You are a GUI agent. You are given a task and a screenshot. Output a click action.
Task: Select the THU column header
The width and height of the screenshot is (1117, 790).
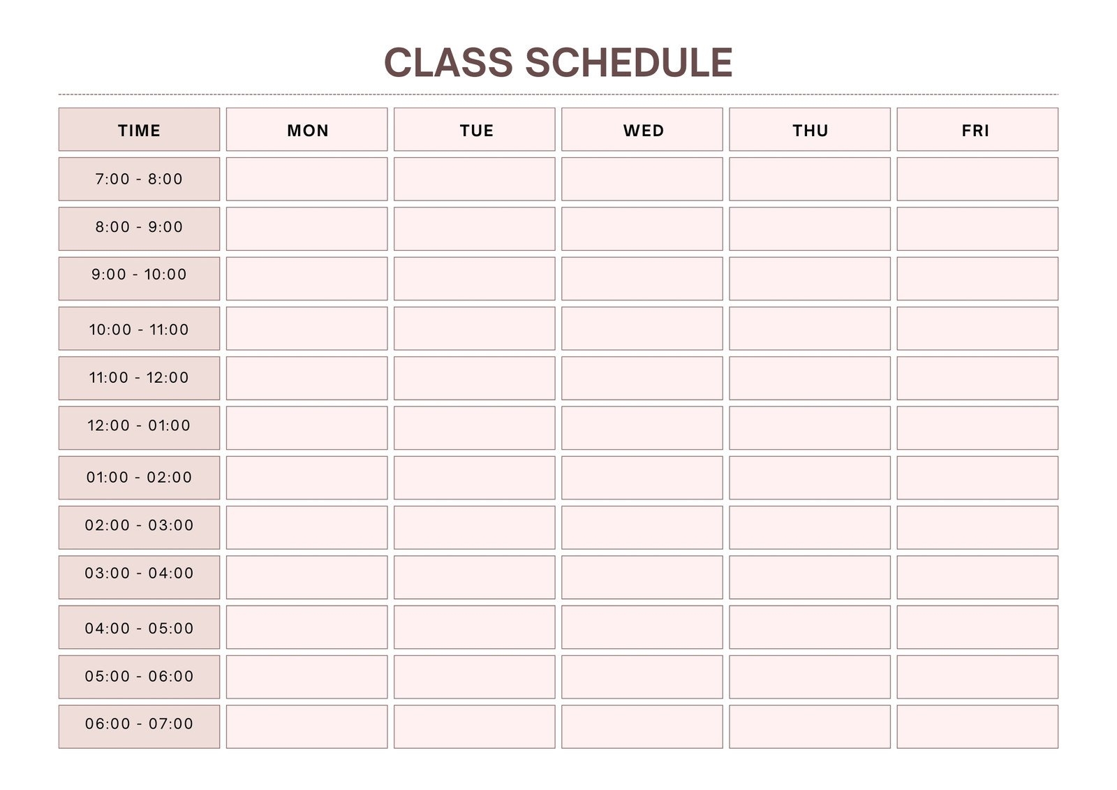coord(810,130)
